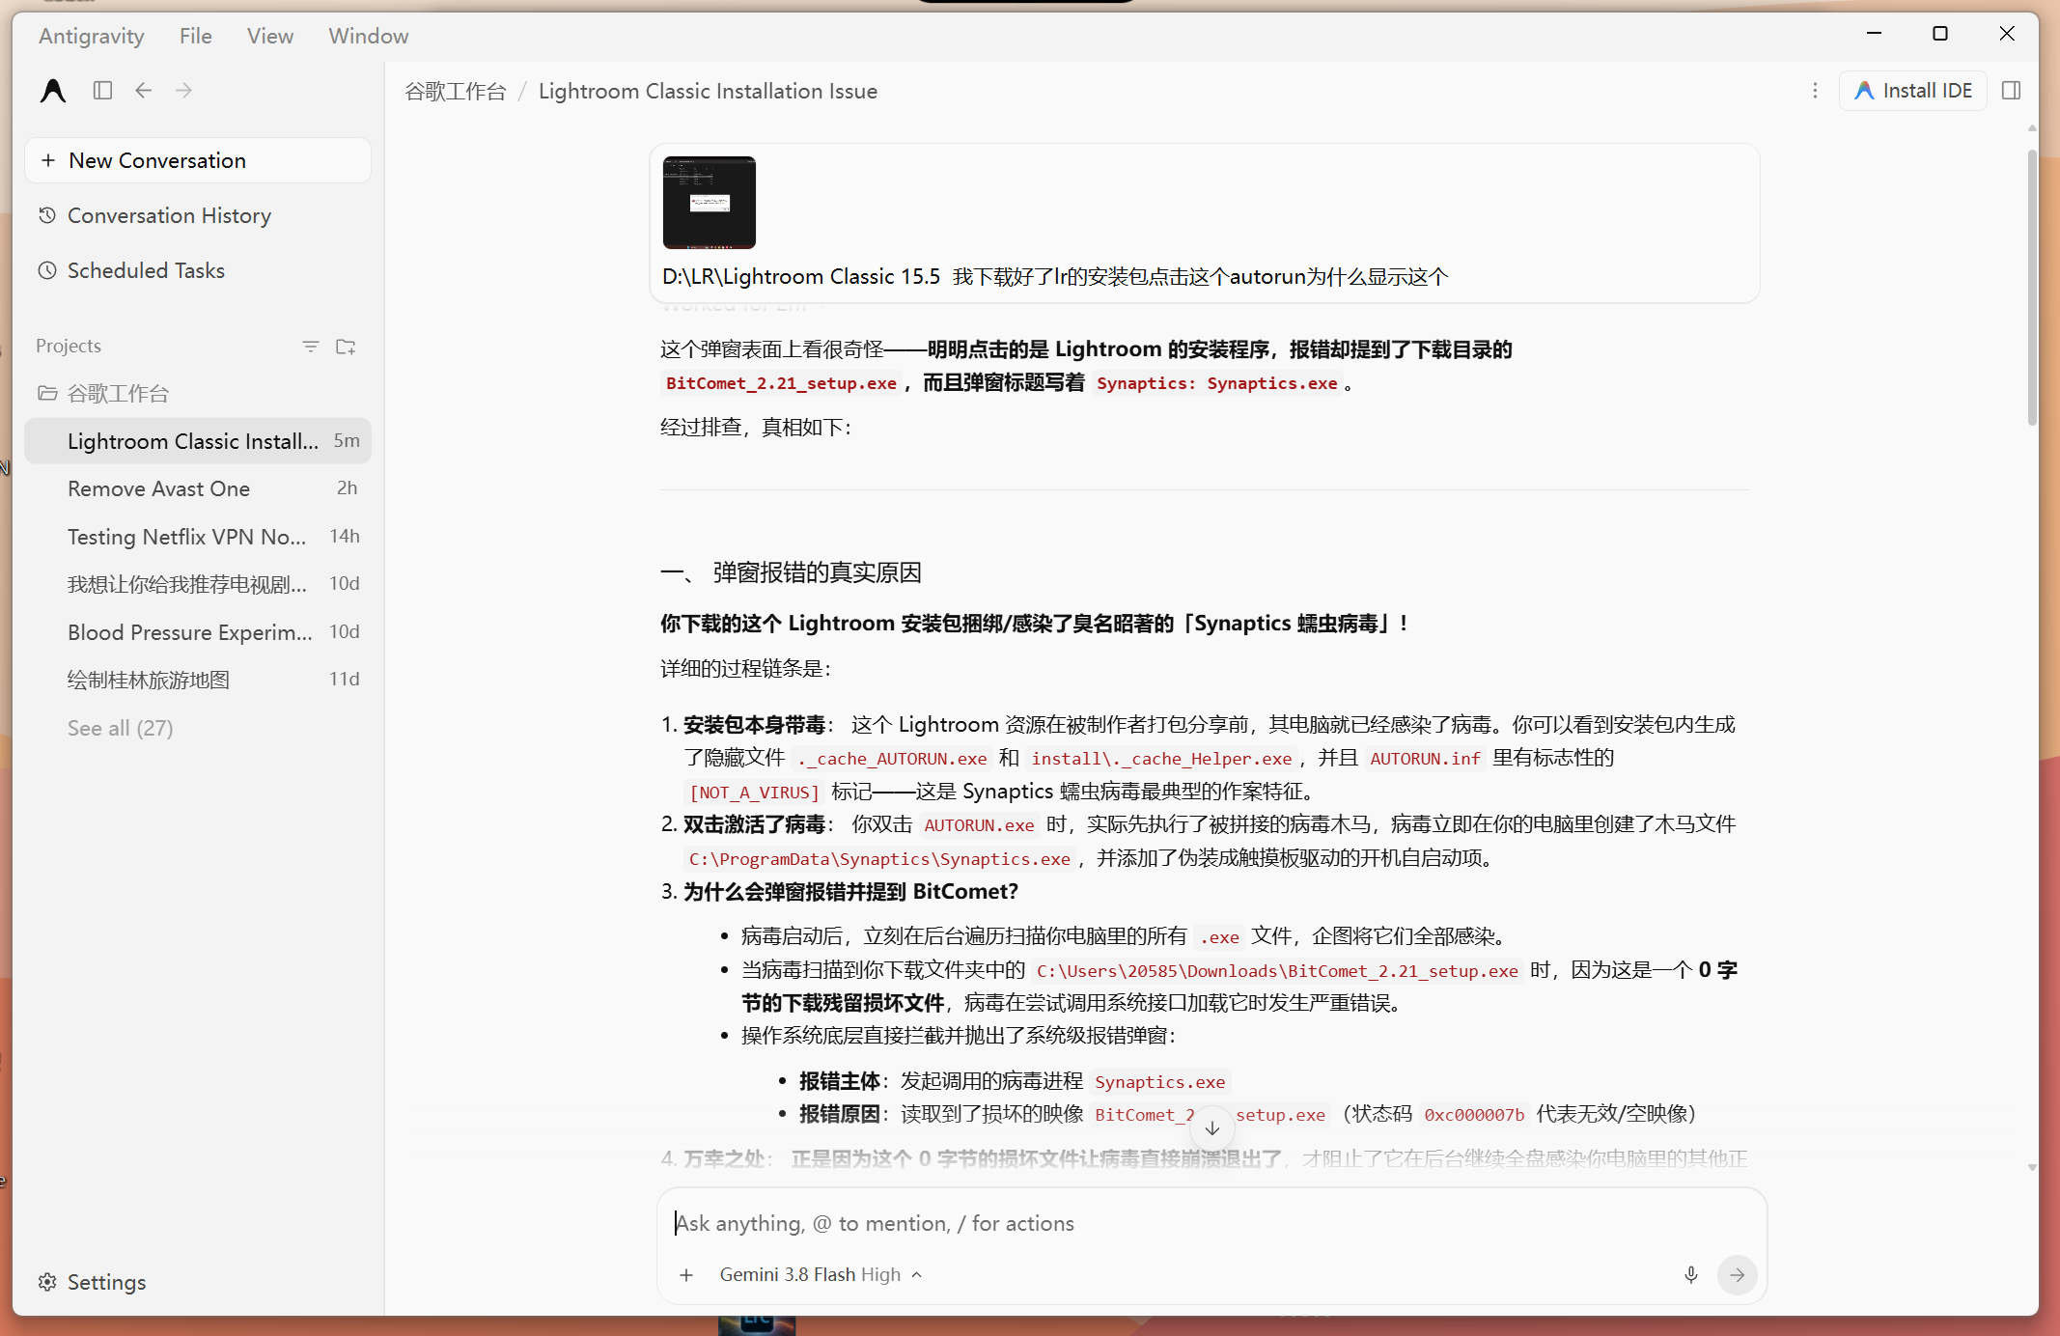The width and height of the screenshot is (2060, 1336).
Task: Open Scheduled Tasks
Action: coord(198,270)
